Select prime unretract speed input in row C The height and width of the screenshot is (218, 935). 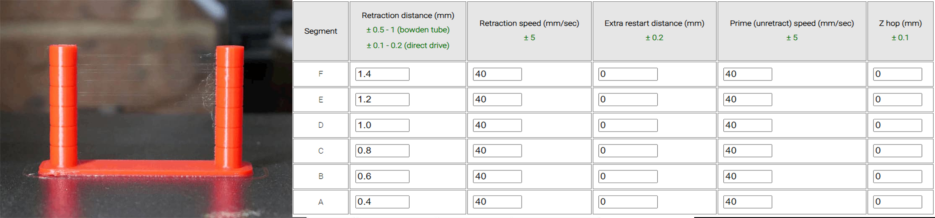point(748,151)
